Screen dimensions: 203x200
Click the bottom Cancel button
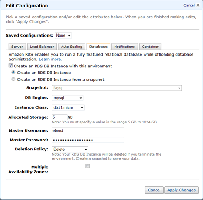154,190
